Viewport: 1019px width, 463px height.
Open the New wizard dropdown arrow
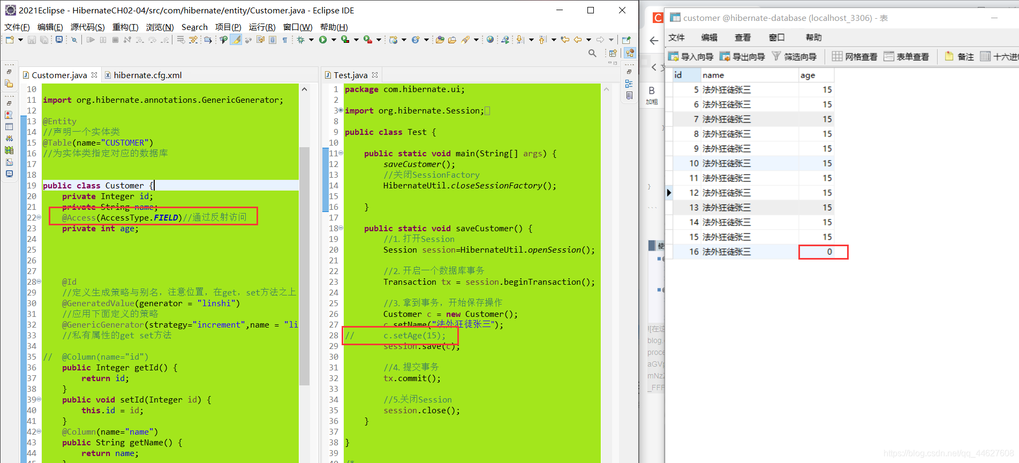point(20,40)
